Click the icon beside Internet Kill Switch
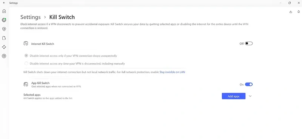The width and height of the screenshot is (302, 139). tap(26, 44)
